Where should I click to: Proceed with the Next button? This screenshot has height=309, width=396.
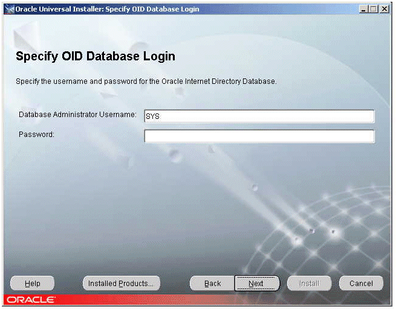(257, 283)
